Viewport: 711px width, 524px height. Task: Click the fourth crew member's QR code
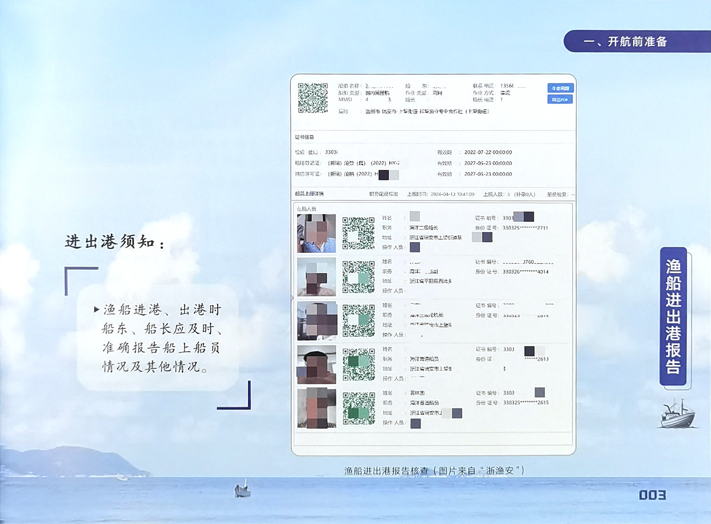click(x=358, y=365)
